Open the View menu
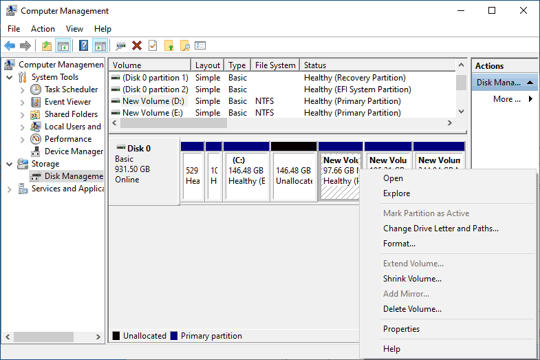The image size is (540, 360). pyautogui.click(x=74, y=29)
